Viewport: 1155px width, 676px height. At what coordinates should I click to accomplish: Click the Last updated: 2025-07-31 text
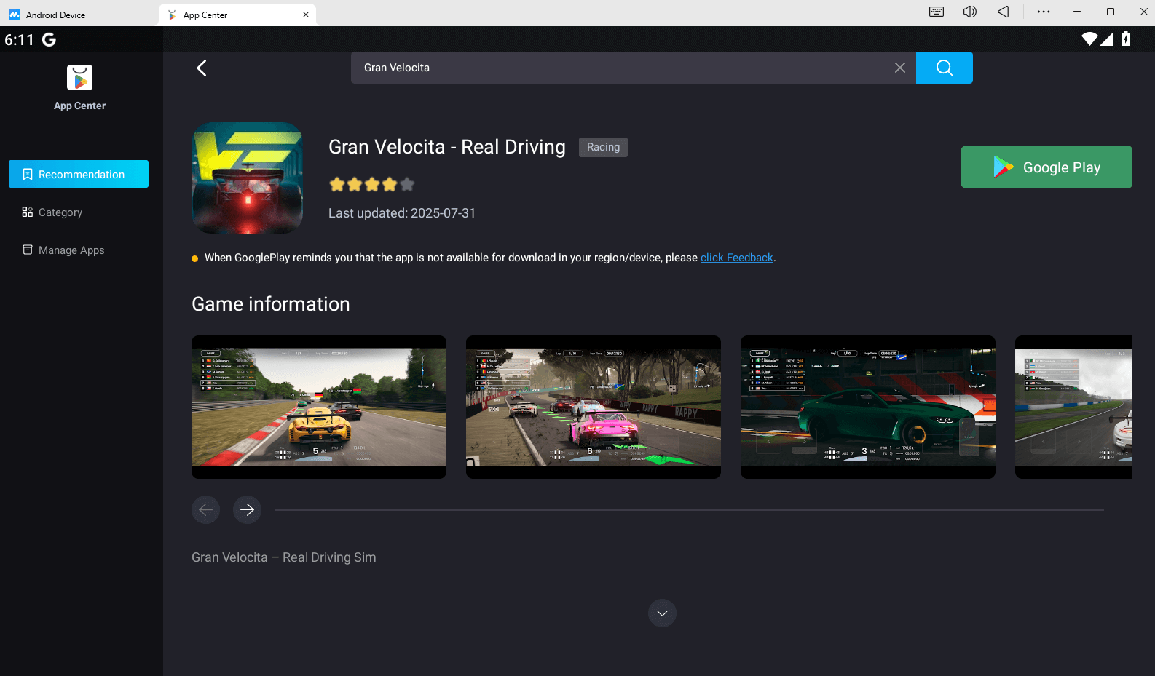click(402, 213)
